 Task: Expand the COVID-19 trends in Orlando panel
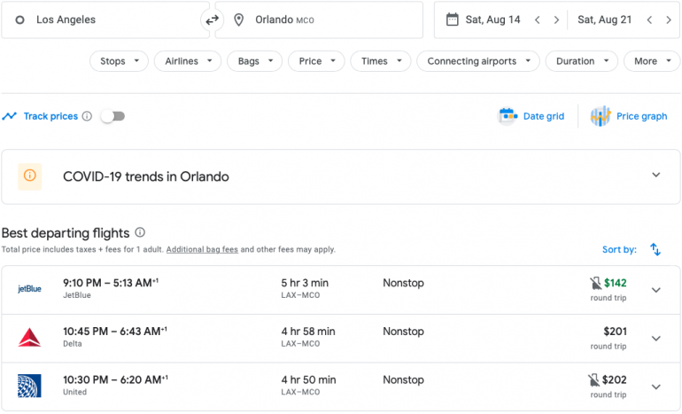655,176
